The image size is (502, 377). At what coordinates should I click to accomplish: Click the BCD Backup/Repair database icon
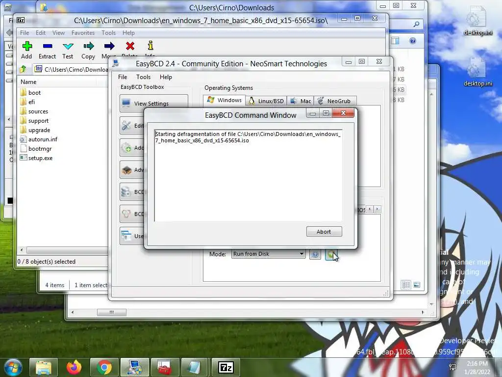click(x=126, y=192)
